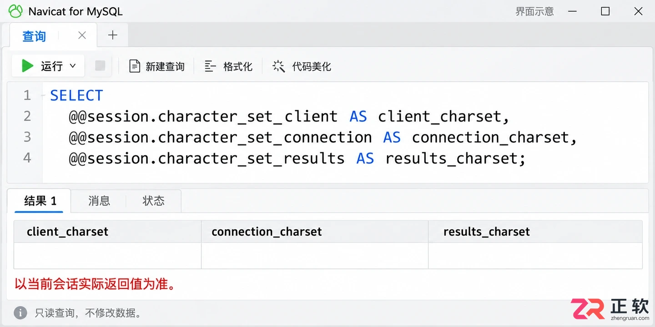Screen dimensions: 655x327
Task: Open the Run dropdown arrow
Action: 72,66
